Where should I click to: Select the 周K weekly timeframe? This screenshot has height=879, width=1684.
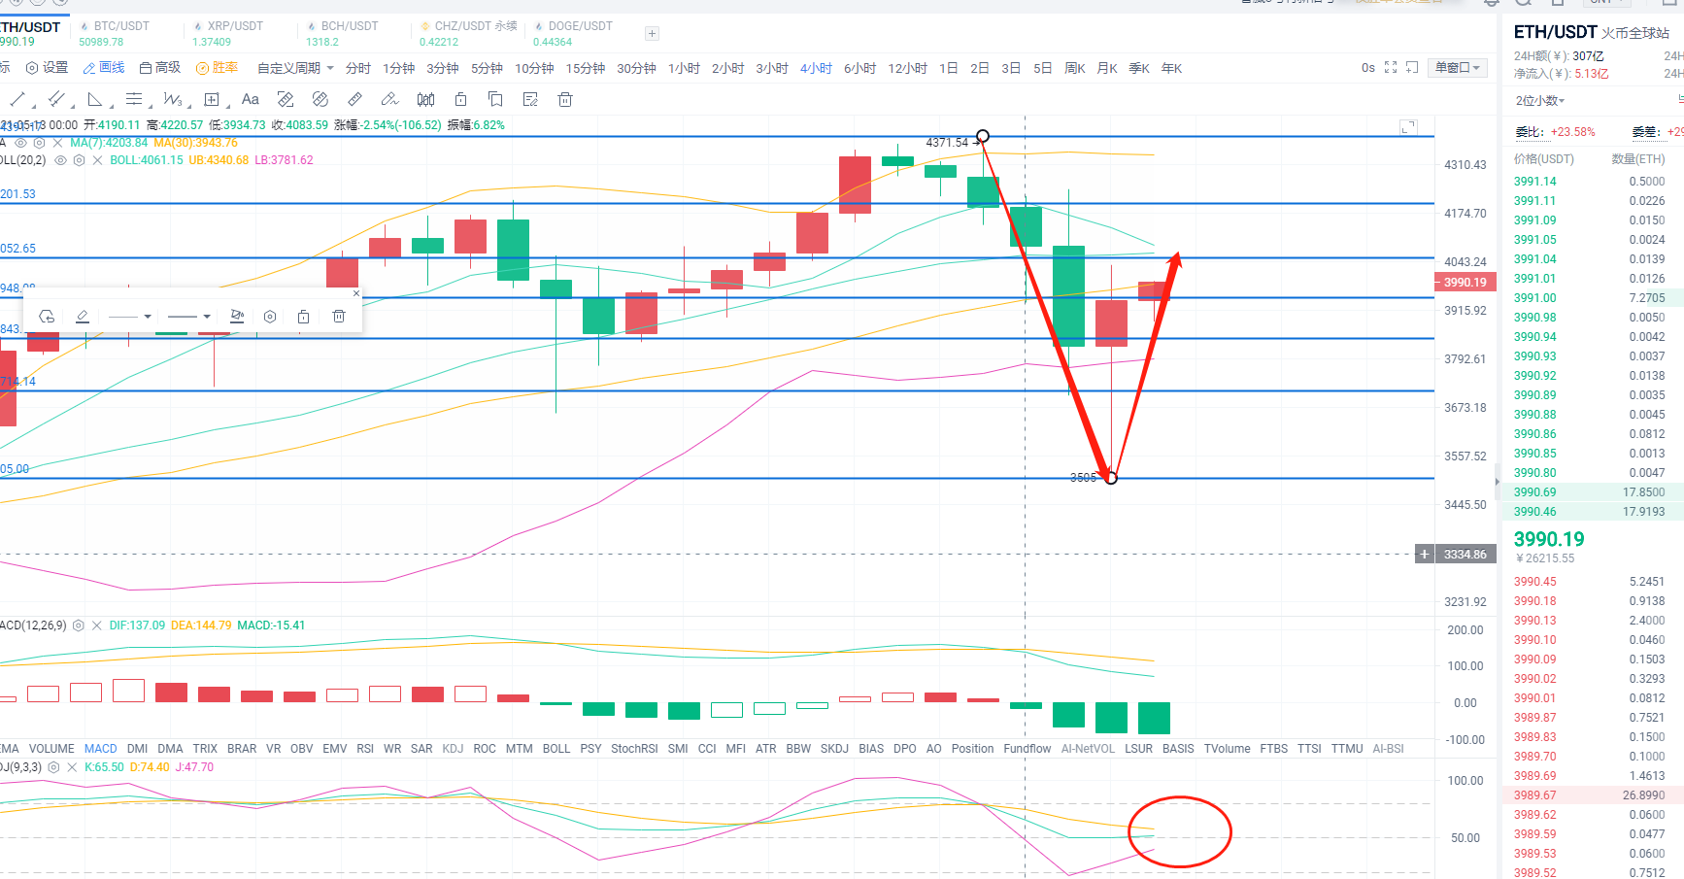[x=1075, y=68]
